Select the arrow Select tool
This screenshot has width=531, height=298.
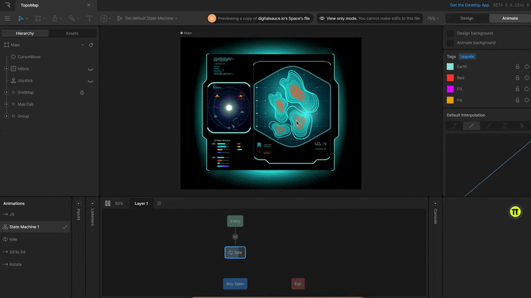click(x=21, y=19)
